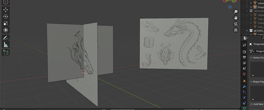Click the Dragones object name in properties

(259, 44)
